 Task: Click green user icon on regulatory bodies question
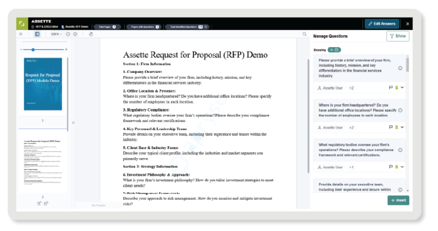coord(396,167)
